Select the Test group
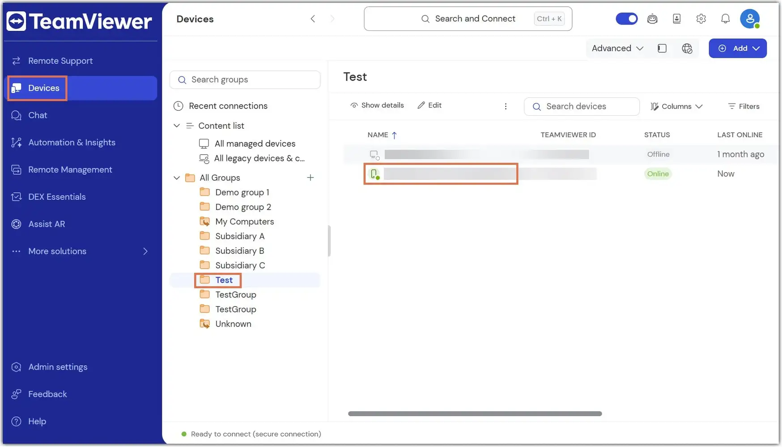782x447 pixels. [x=224, y=280]
